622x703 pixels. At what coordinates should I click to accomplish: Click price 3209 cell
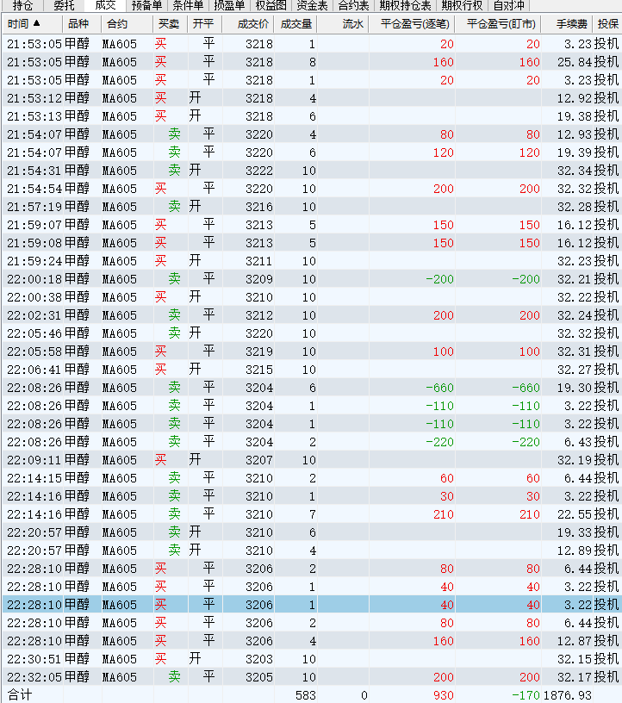pos(259,279)
